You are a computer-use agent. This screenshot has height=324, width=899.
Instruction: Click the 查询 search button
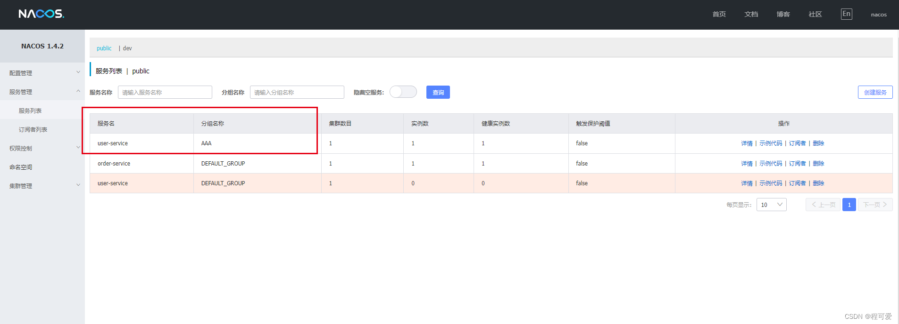438,92
